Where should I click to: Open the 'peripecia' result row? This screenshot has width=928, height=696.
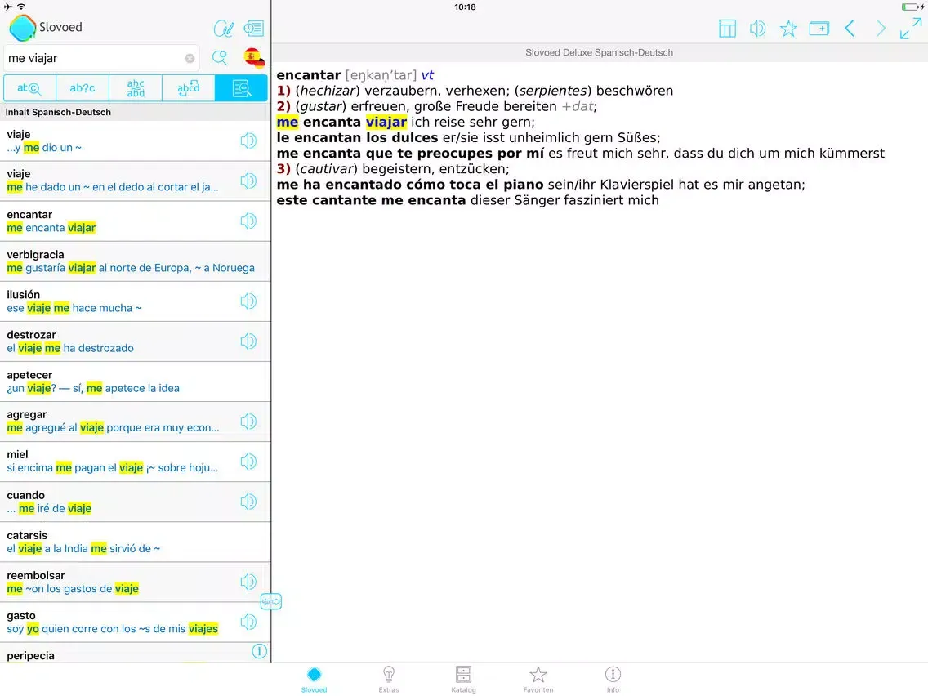point(136,653)
